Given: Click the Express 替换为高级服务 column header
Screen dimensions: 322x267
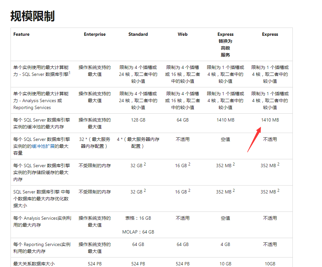Looking at the screenshot, I should (x=225, y=44).
